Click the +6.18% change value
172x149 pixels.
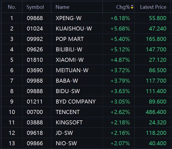(120, 18)
